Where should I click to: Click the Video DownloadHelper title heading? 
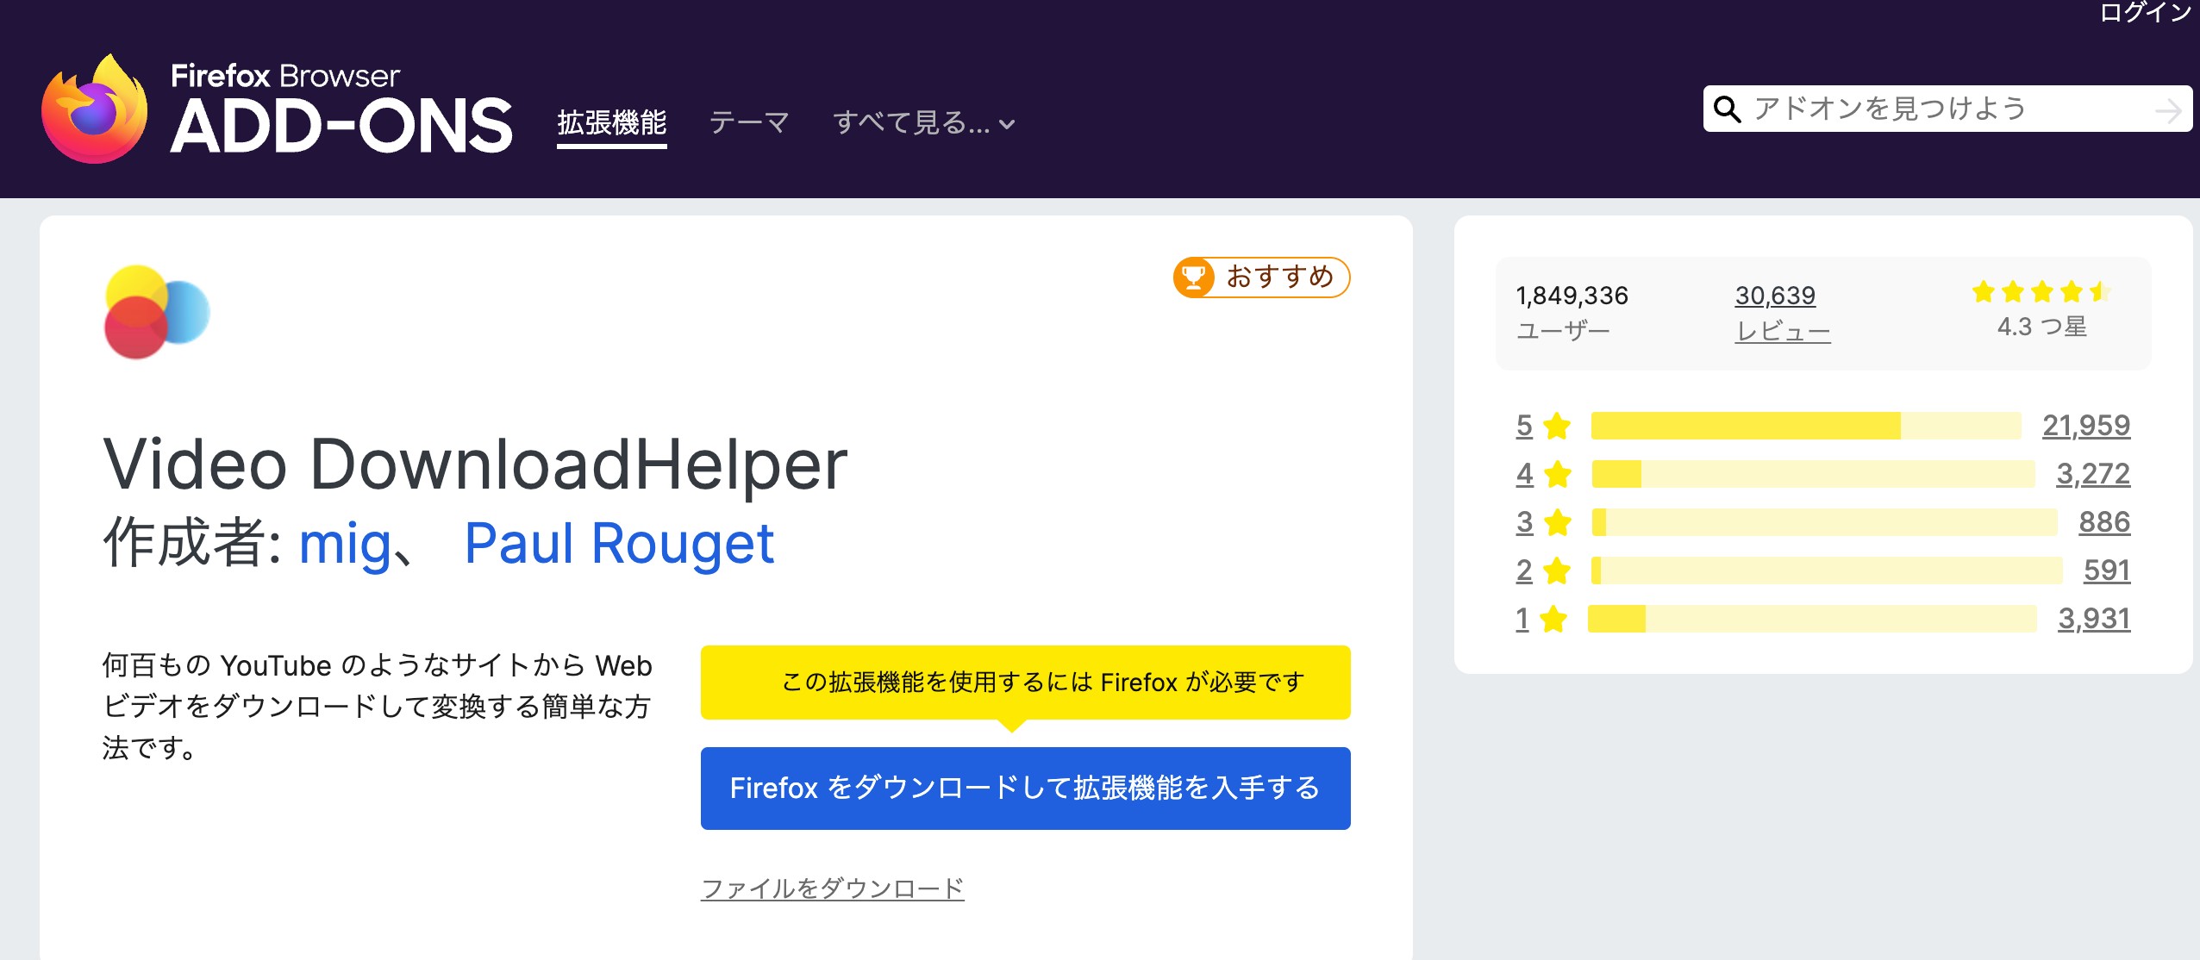click(475, 464)
